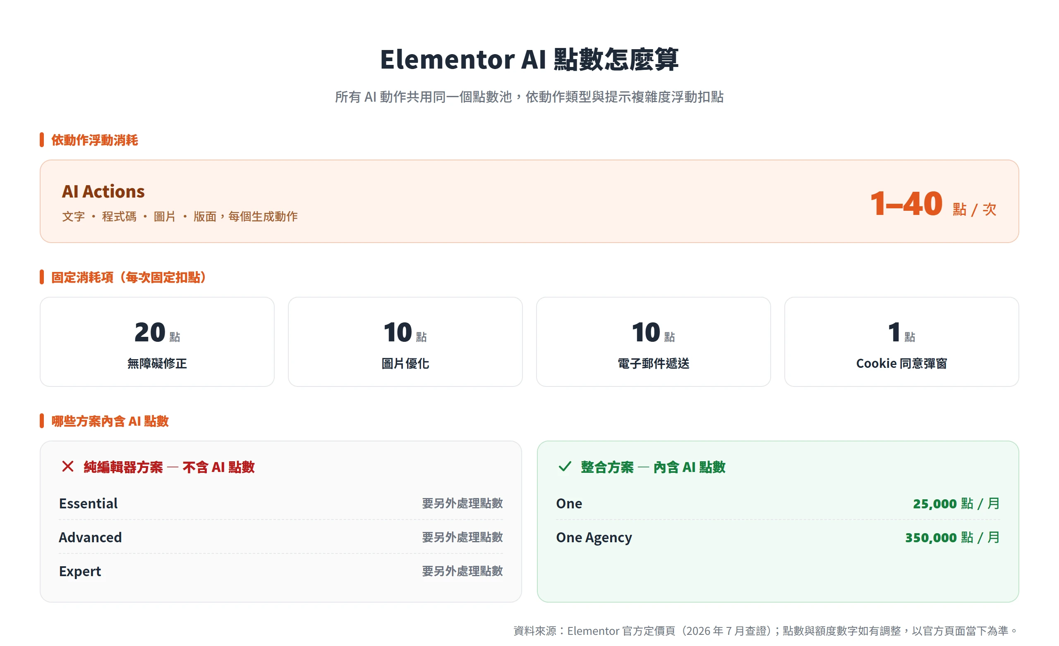Click the 'AI Actions' card title
1059x646 pixels.
pos(103,191)
